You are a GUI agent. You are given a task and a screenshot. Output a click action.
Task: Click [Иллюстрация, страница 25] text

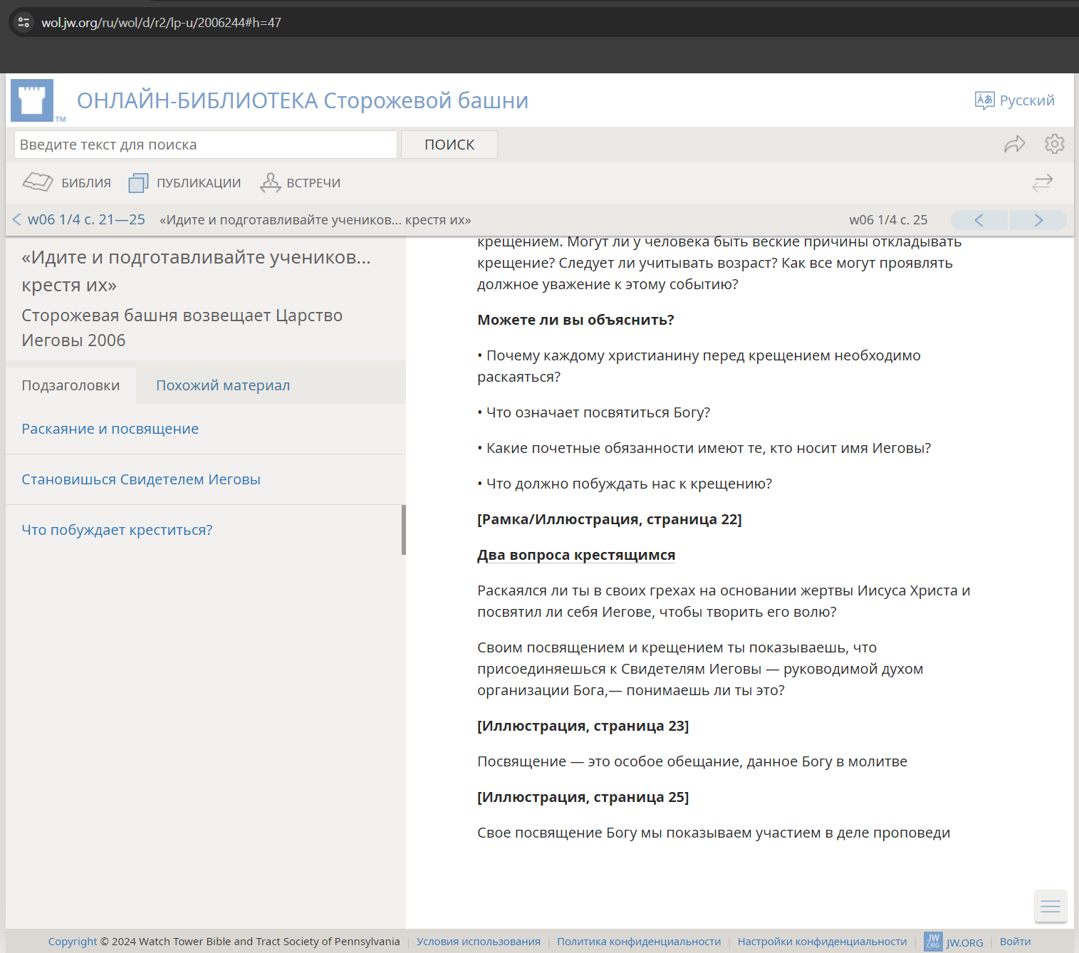coord(583,797)
